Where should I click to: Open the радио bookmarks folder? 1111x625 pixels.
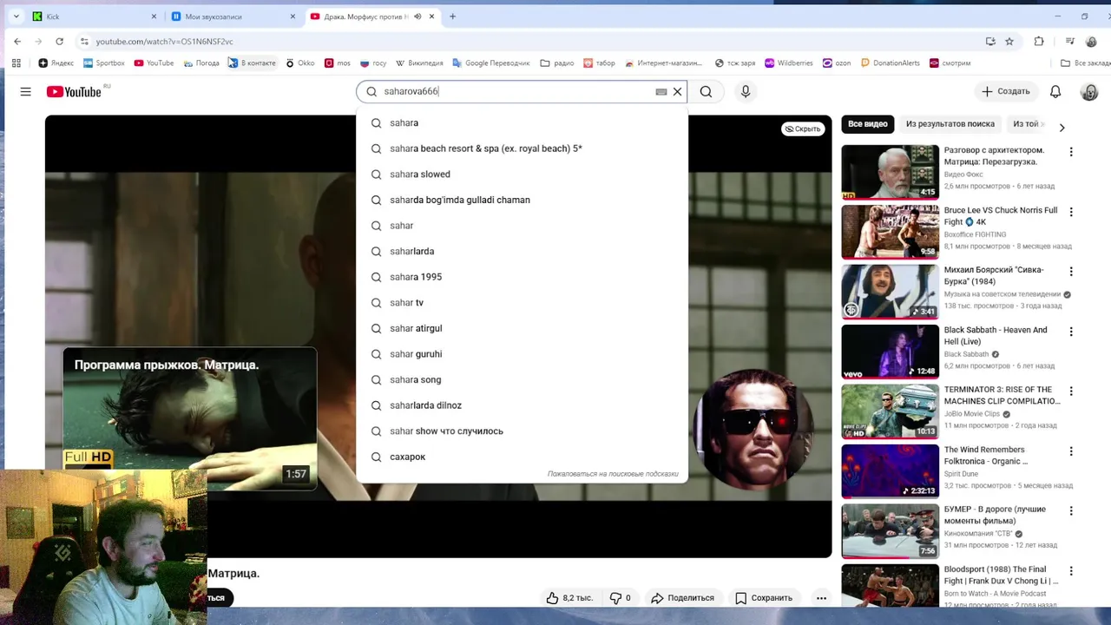pos(557,62)
